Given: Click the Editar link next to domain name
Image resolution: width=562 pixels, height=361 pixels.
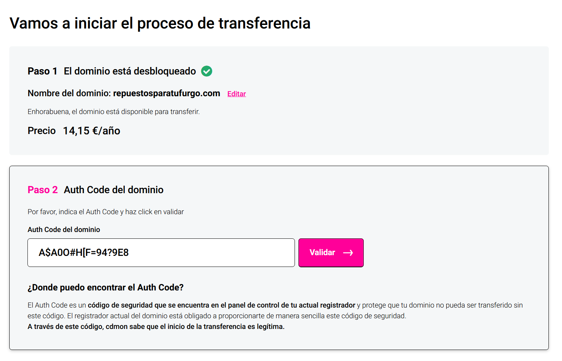Looking at the screenshot, I should 236,94.
